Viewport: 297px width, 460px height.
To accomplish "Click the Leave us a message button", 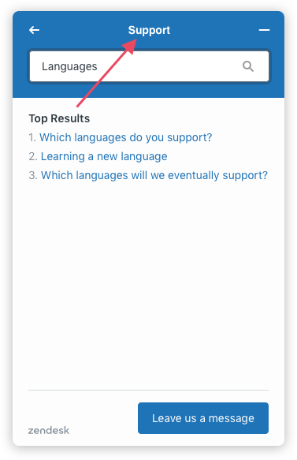I will (203, 417).
